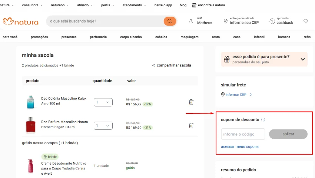Open Kaiak Aero product thumbnail
The height and width of the screenshot is (178, 315).
[30, 102]
